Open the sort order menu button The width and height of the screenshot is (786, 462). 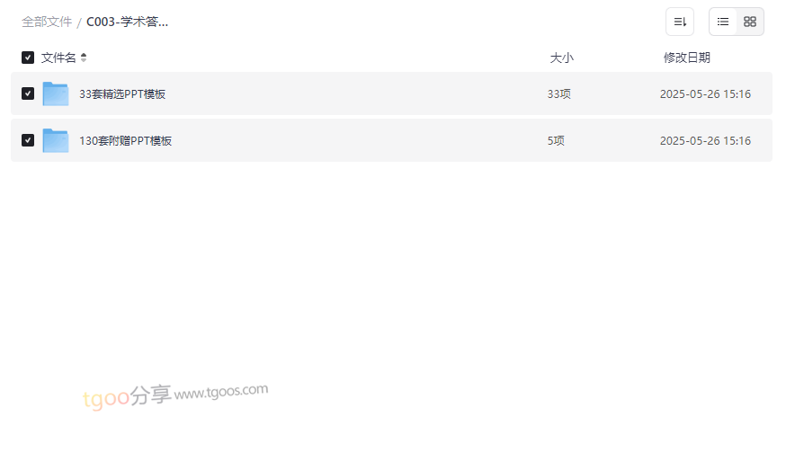(x=680, y=22)
